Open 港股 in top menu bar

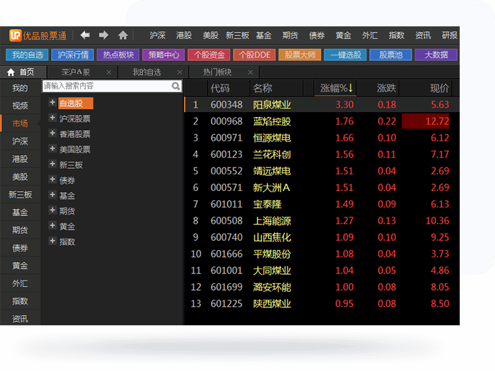coord(184,35)
